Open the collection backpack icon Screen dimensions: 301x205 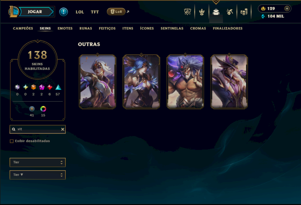pyautogui.click(x=216, y=12)
